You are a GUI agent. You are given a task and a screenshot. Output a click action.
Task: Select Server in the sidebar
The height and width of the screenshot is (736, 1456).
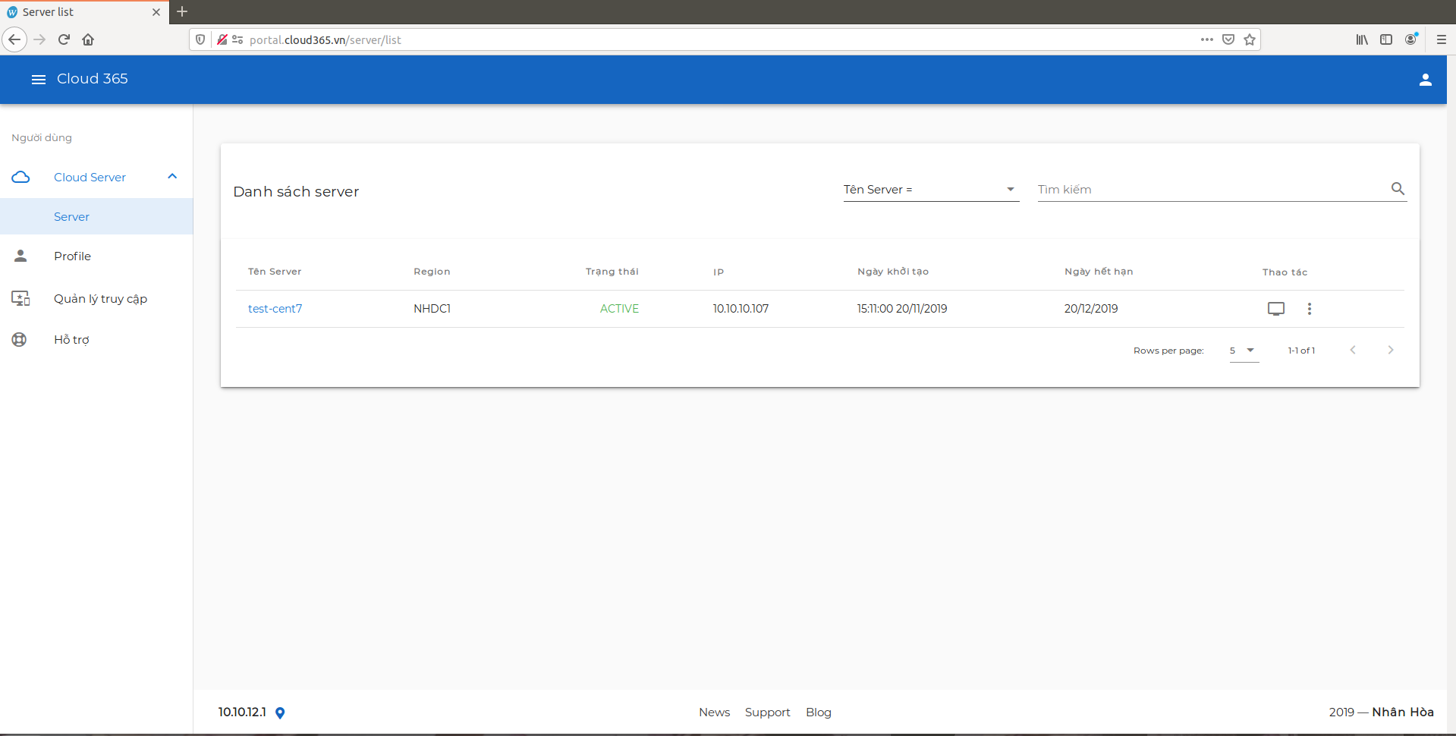(96, 216)
